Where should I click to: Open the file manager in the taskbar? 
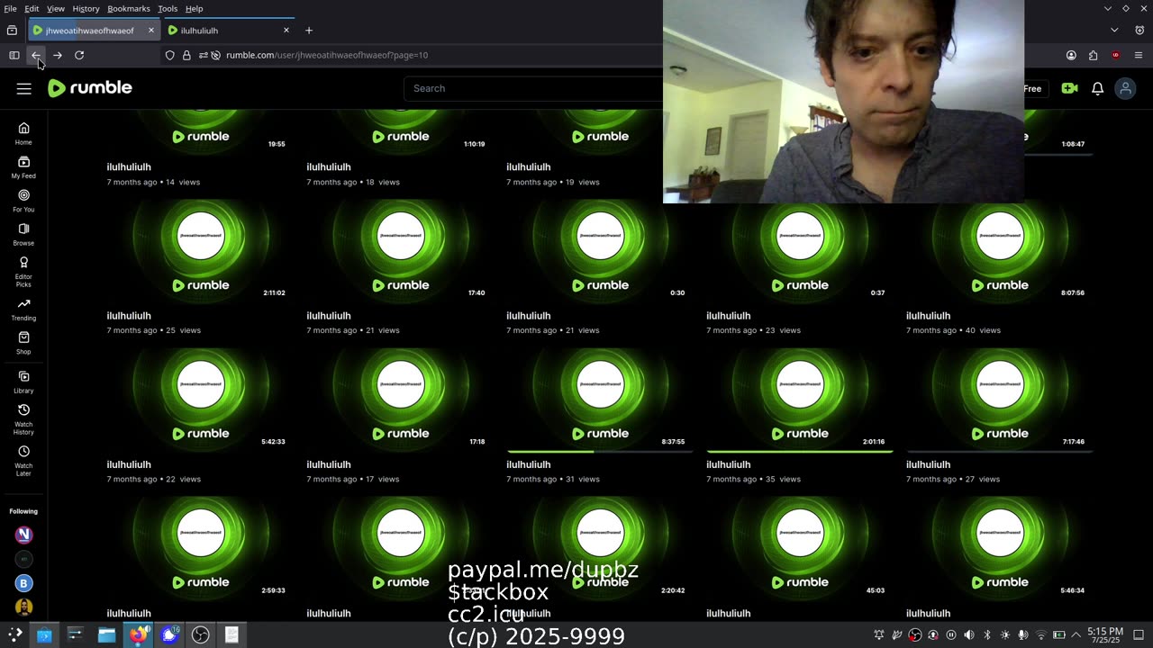click(106, 634)
